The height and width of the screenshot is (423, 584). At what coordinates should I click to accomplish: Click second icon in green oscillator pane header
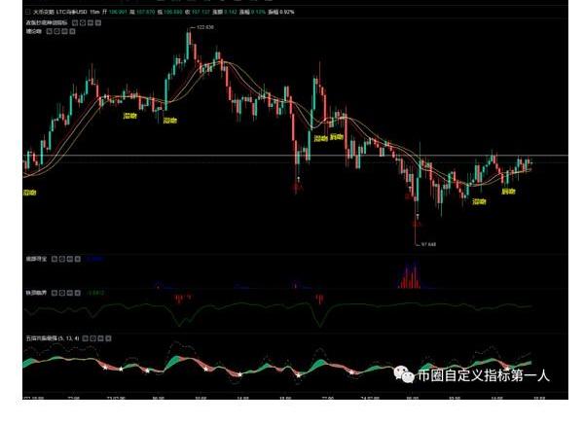coord(62,292)
